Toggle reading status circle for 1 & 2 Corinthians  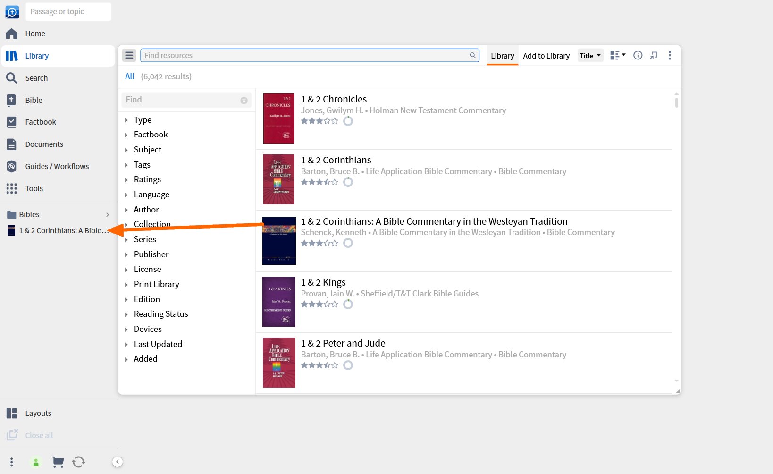[348, 182]
